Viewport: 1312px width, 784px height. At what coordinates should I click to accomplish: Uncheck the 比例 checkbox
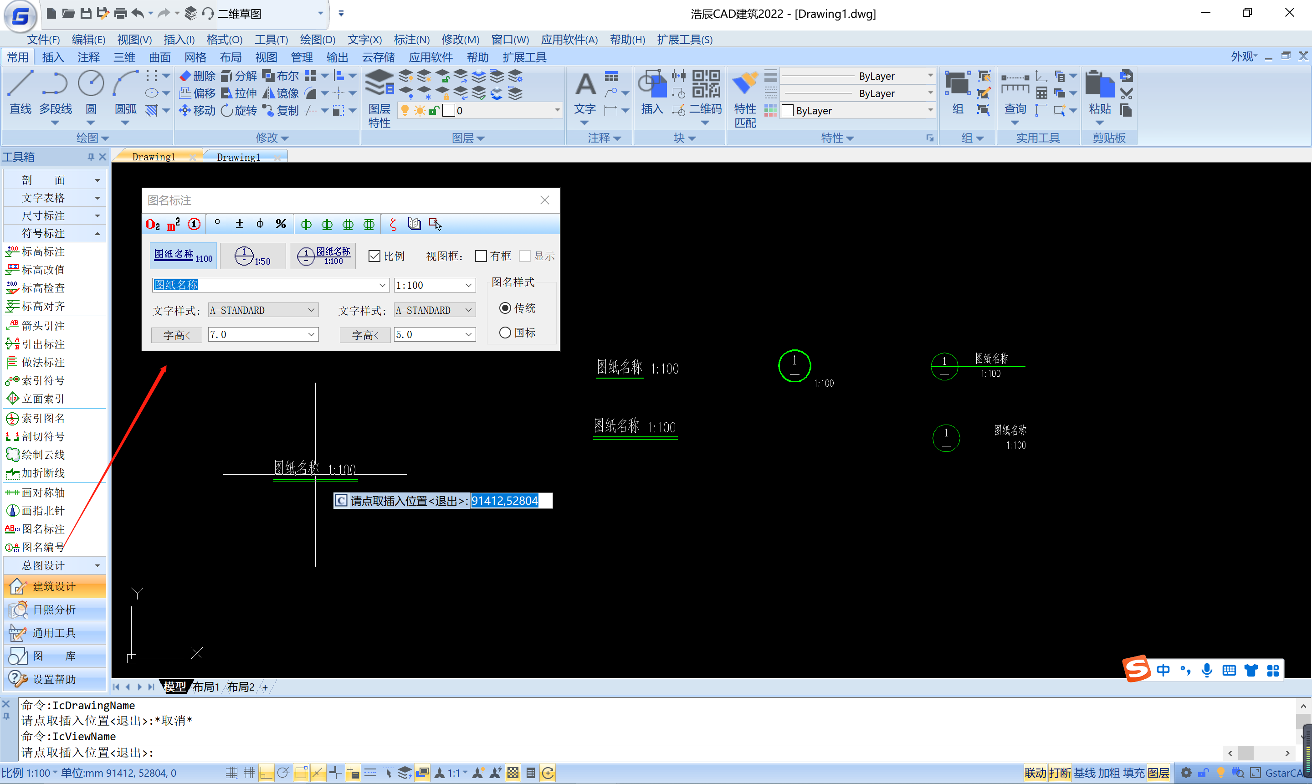(374, 256)
